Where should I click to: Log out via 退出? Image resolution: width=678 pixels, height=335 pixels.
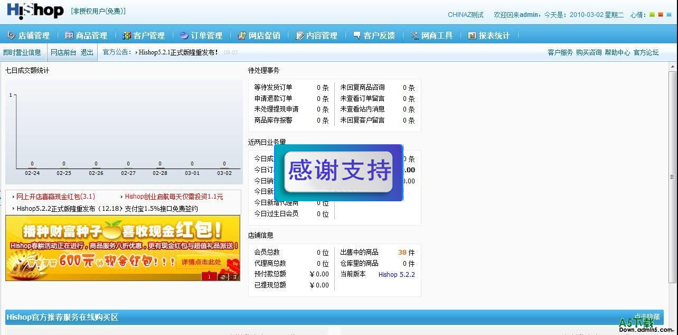tap(87, 52)
